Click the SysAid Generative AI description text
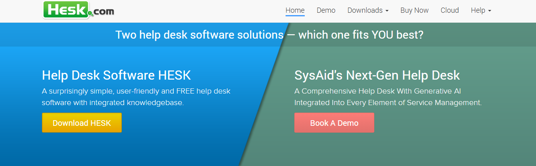536x166 pixels. (x=388, y=97)
